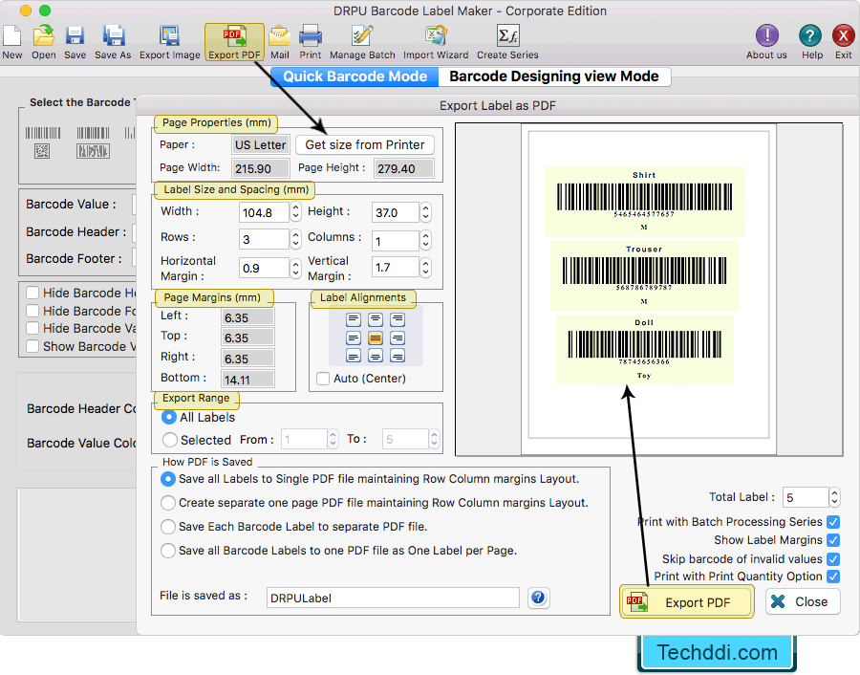Select middle-center label alignment icon
The width and height of the screenshot is (860, 675).
pos(376,337)
